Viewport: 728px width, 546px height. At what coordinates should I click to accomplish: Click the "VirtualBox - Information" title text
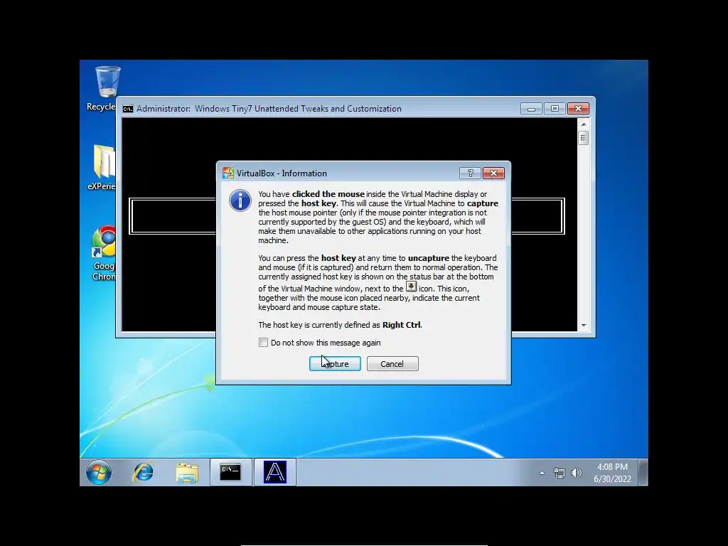click(282, 173)
